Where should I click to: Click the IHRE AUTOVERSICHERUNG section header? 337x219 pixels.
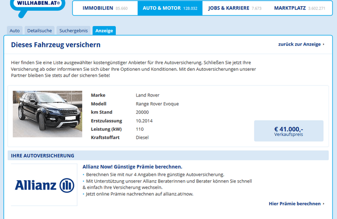pyautogui.click(x=43, y=156)
